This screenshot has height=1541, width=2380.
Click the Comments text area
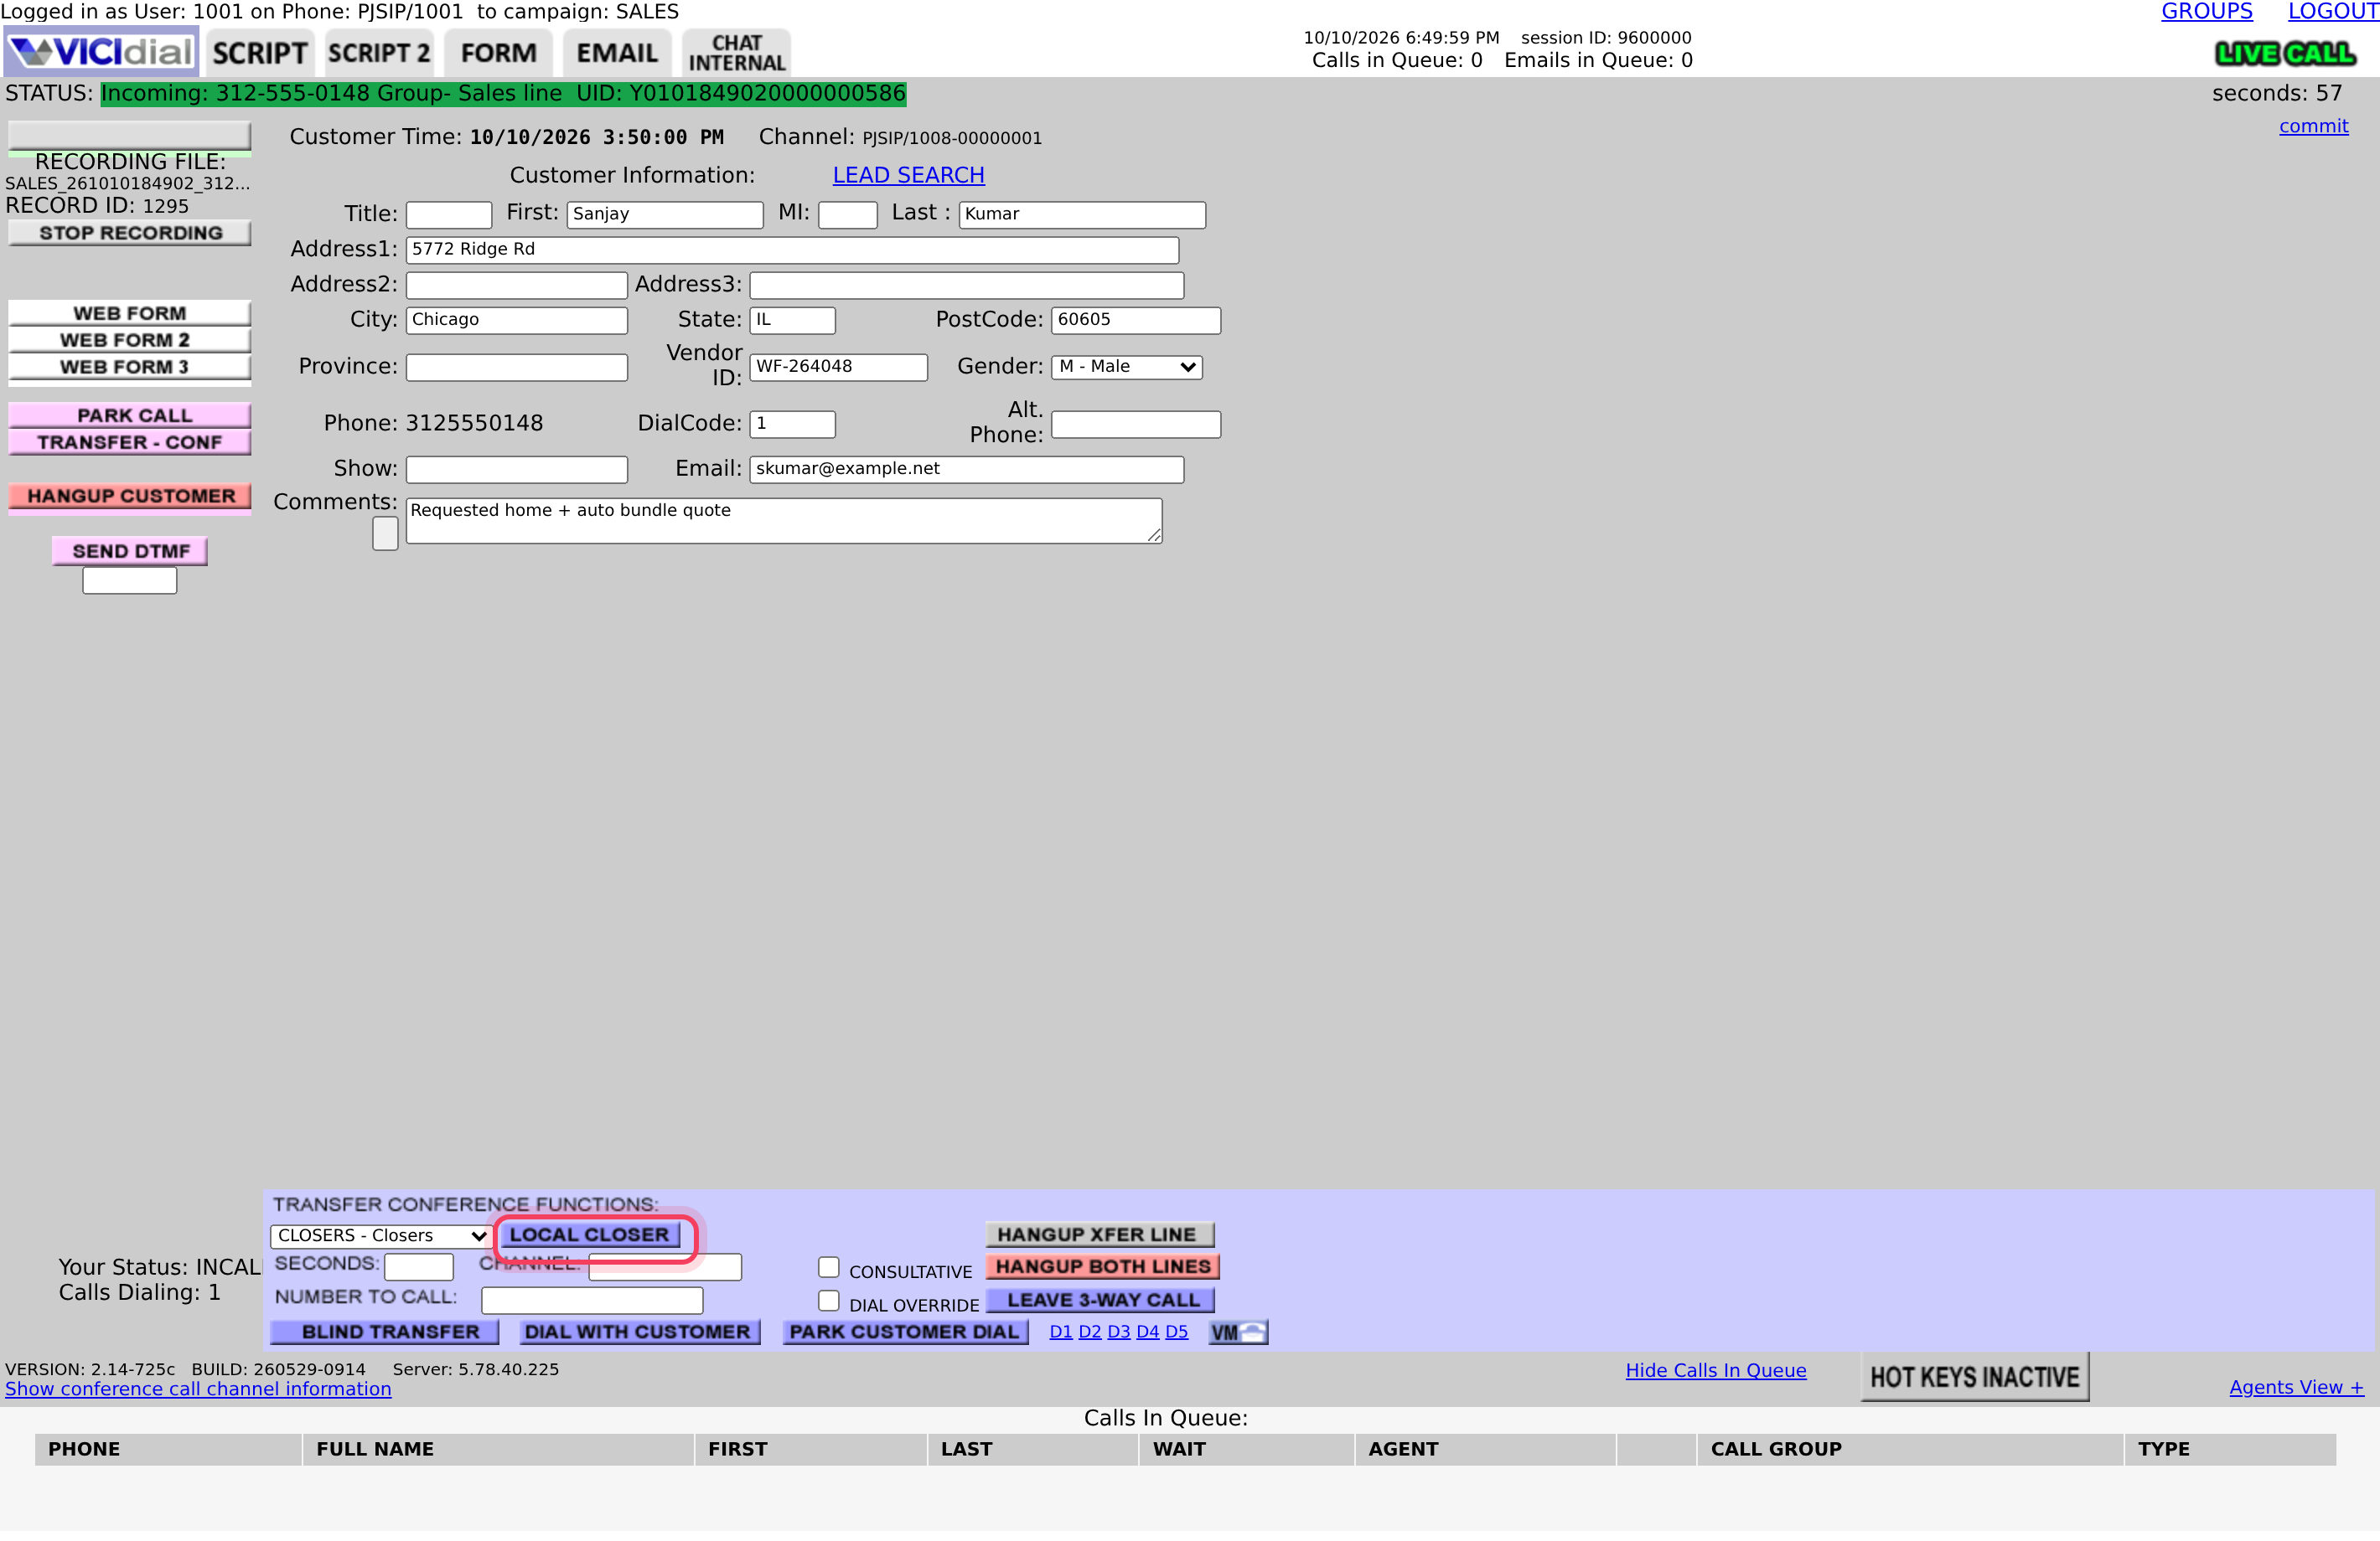(x=784, y=522)
